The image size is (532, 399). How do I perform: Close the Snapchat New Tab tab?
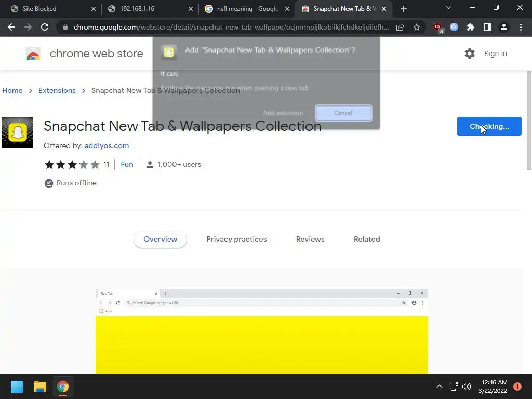[384, 9]
